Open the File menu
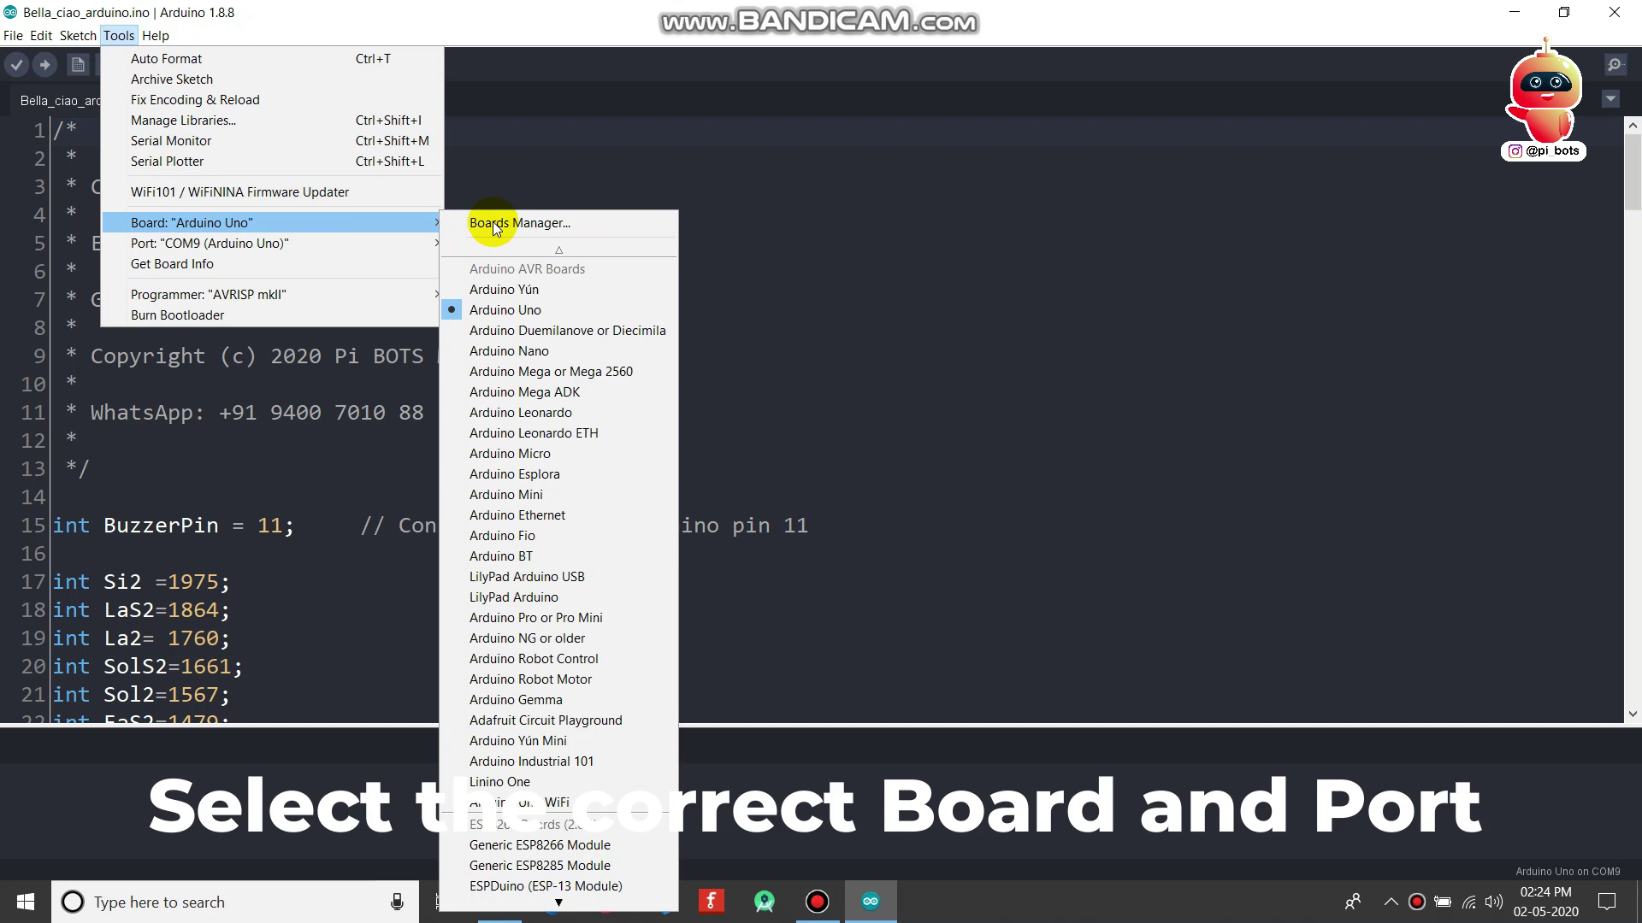 [x=13, y=36]
